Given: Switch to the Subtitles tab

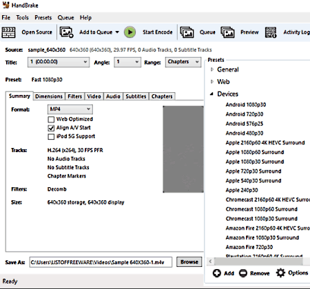Looking at the screenshot, I should click(136, 96).
